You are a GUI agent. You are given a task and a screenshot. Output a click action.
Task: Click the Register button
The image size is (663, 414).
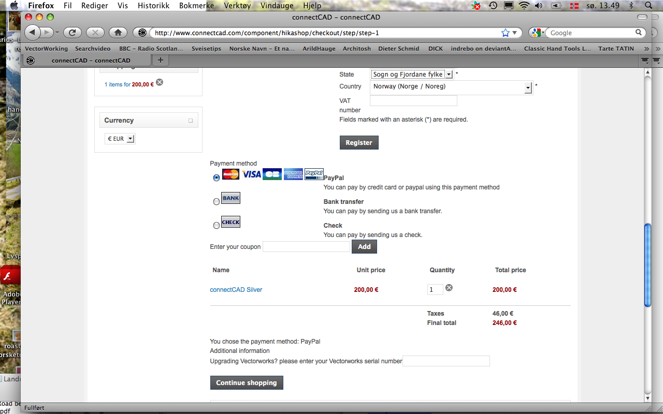click(359, 142)
